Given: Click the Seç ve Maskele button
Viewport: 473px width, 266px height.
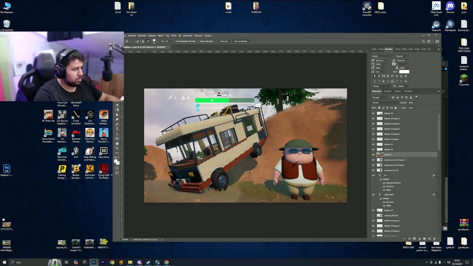Looking at the screenshot, I should pyautogui.click(x=241, y=41).
